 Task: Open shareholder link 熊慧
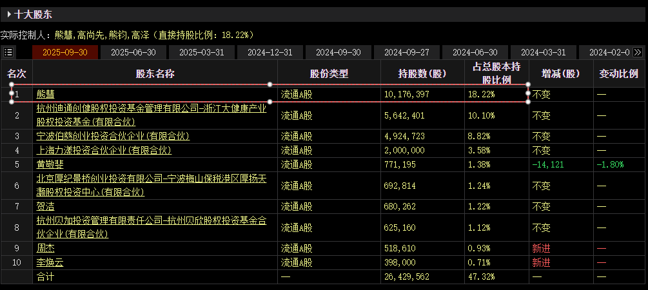(46, 94)
